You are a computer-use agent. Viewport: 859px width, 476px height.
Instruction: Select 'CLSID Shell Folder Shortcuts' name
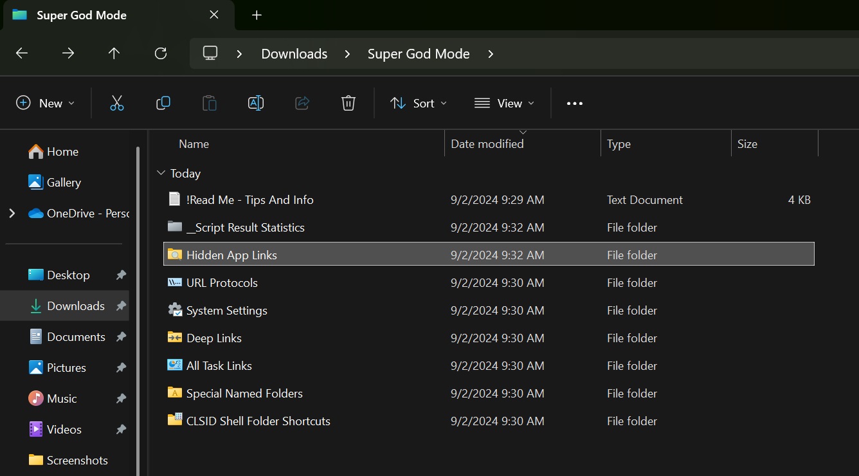(258, 421)
